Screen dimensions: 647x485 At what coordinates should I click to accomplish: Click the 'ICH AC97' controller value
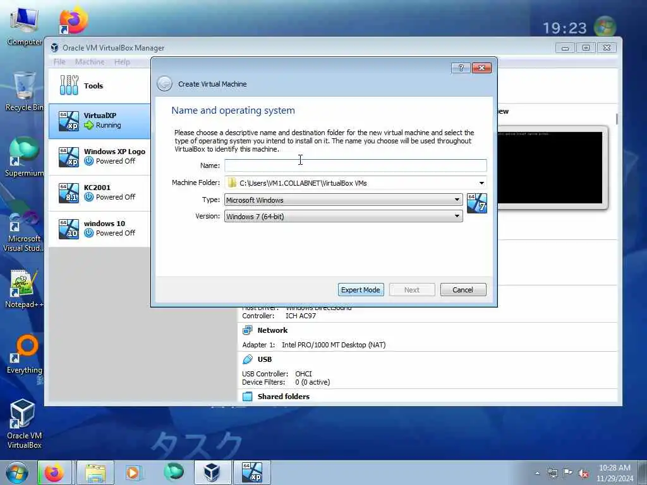coord(301,316)
